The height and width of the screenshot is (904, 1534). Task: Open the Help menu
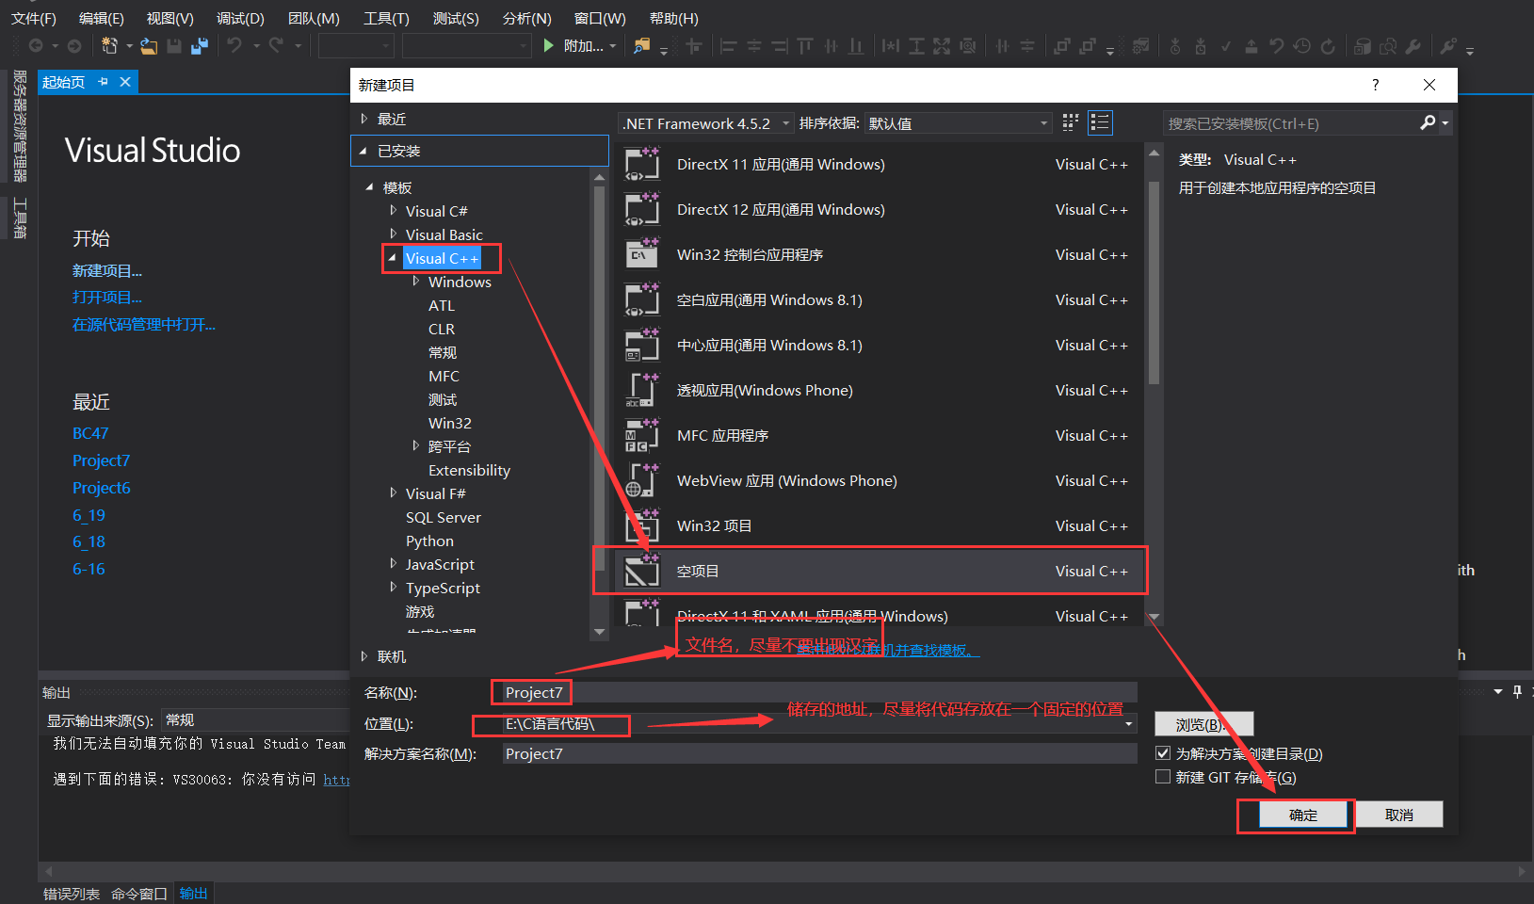click(674, 18)
